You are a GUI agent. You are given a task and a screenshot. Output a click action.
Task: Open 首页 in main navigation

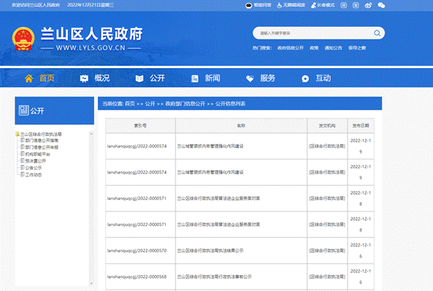click(47, 79)
